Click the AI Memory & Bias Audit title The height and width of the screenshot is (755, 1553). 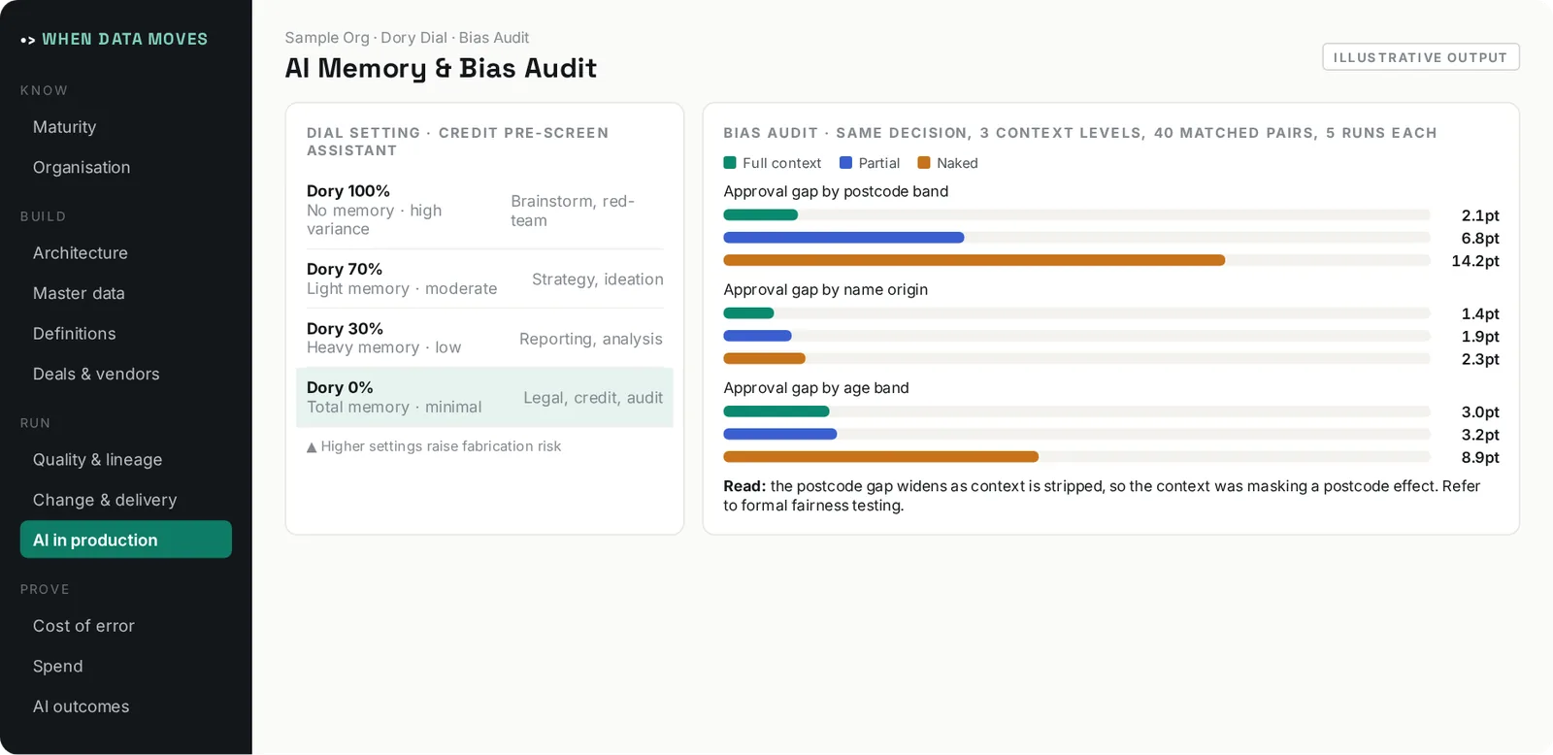(441, 68)
